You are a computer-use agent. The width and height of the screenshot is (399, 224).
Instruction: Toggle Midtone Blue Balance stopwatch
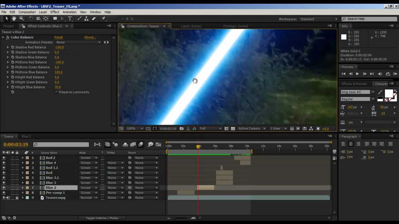12,72
